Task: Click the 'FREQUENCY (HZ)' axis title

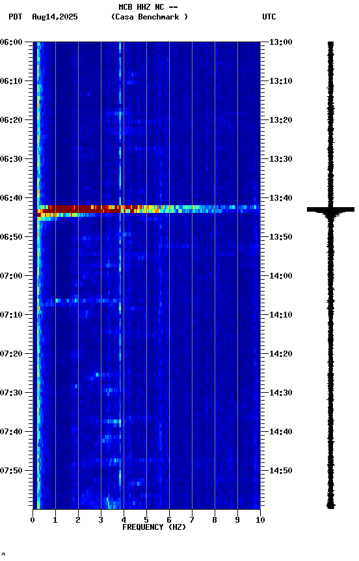Action: click(x=154, y=527)
